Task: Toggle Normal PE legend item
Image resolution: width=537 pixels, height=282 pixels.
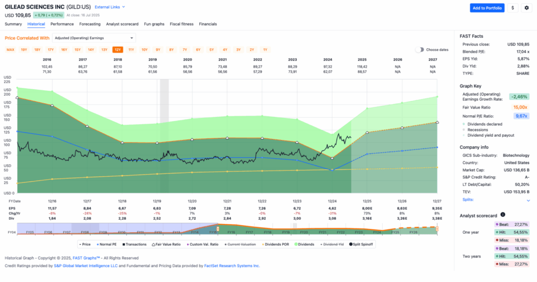Action: coord(106,244)
